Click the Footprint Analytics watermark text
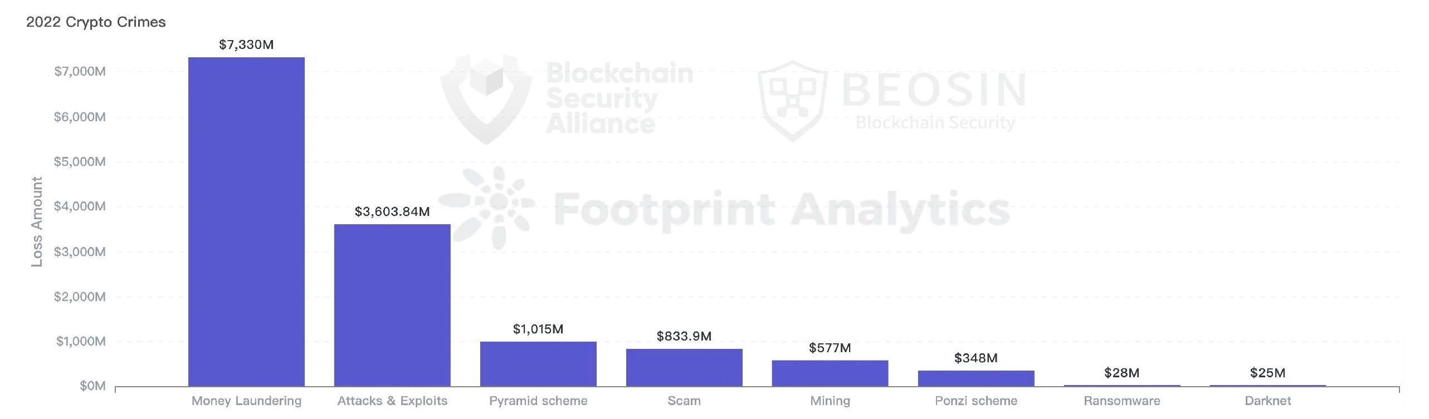Screen dimensions: 1429x419 [x=781, y=208]
